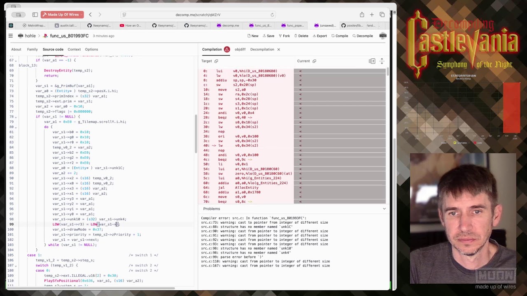Close the right panel with X

coord(278,49)
